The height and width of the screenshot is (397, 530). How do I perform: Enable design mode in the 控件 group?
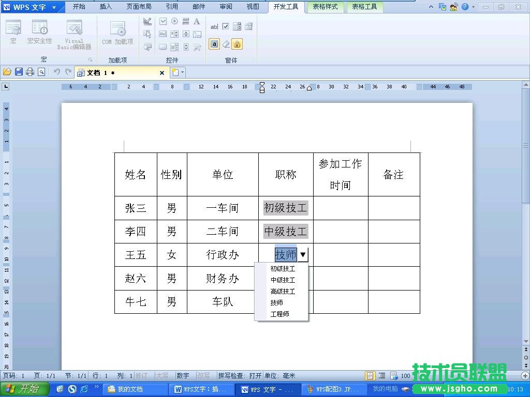click(148, 22)
